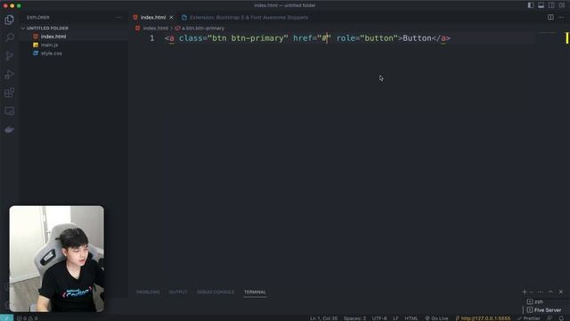This screenshot has width=570, height=321.
Task: Create a new terminal with plus icon
Action: tap(525, 292)
